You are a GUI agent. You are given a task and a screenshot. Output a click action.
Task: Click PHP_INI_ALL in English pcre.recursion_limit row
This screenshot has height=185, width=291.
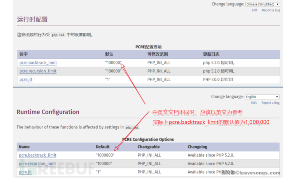tap(149, 163)
